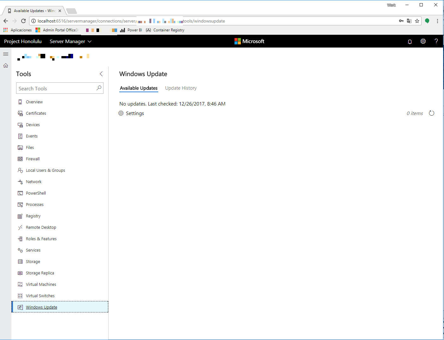Open the Container Registry bookmark
Screen dimensions: 444x340
pyautogui.click(x=165, y=30)
